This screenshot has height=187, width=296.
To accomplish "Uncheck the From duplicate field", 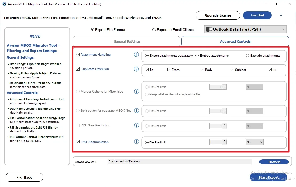I will tap(169, 70).
